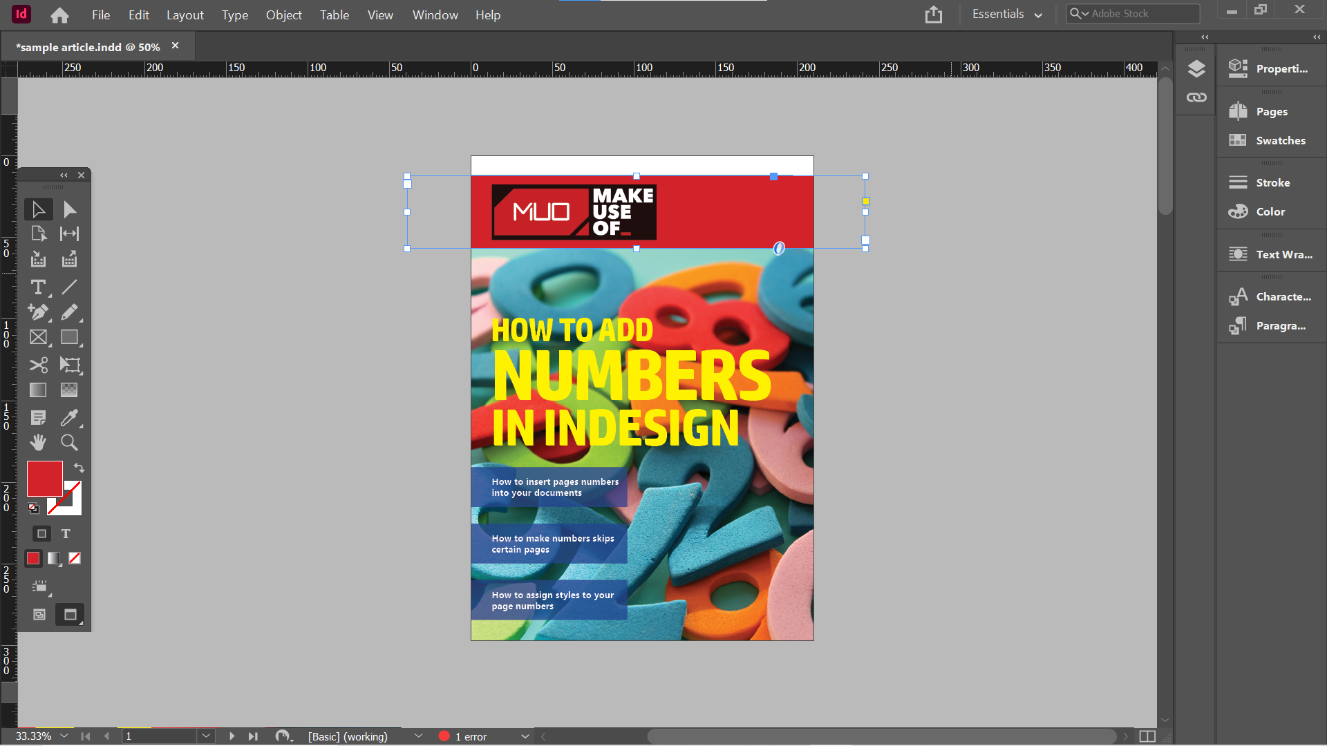Select the Type tool
This screenshot has width=1327, height=746.
(38, 287)
